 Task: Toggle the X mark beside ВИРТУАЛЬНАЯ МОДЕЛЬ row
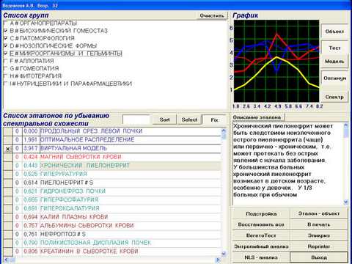pyautogui.click(x=8, y=149)
